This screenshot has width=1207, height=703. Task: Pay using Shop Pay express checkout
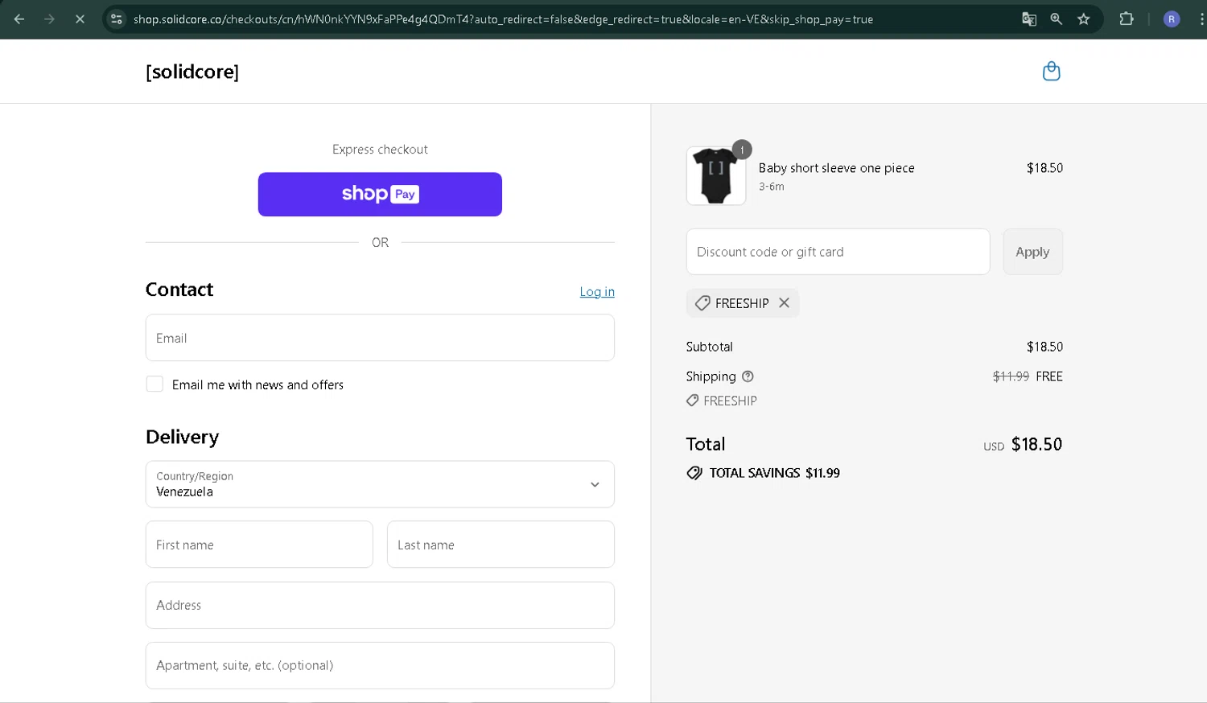click(380, 195)
